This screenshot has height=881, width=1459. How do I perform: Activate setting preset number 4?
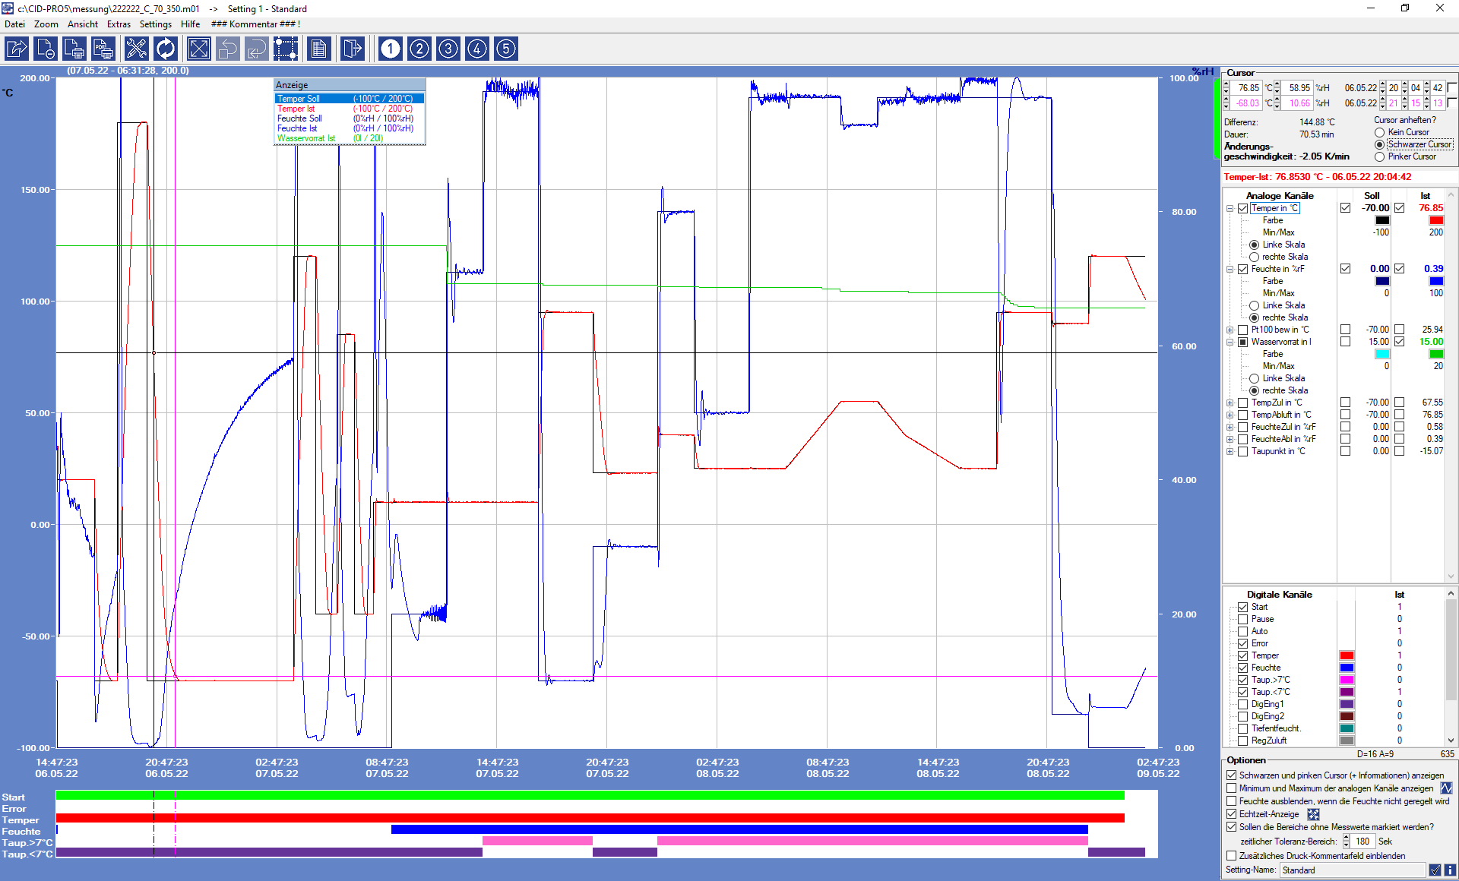(477, 49)
